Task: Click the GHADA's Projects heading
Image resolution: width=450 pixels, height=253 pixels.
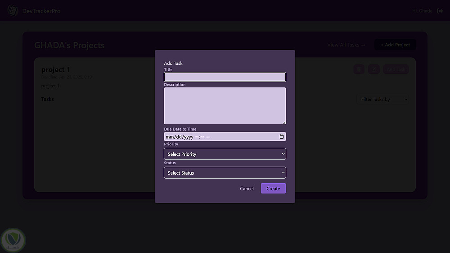Action: pos(69,45)
